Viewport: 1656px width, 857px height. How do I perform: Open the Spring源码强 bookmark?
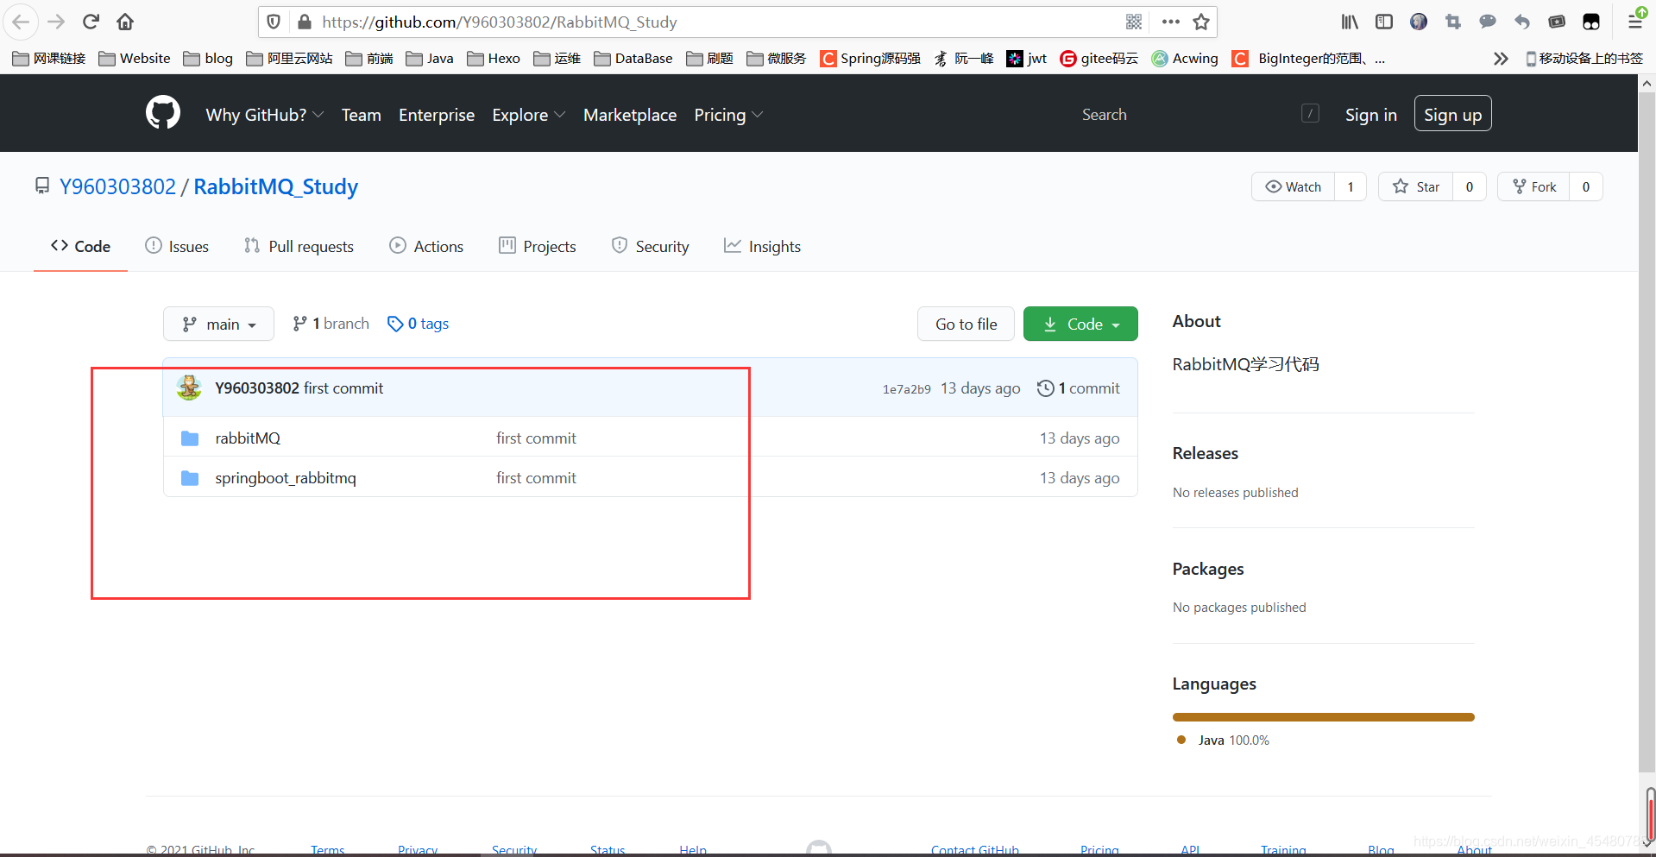point(870,58)
